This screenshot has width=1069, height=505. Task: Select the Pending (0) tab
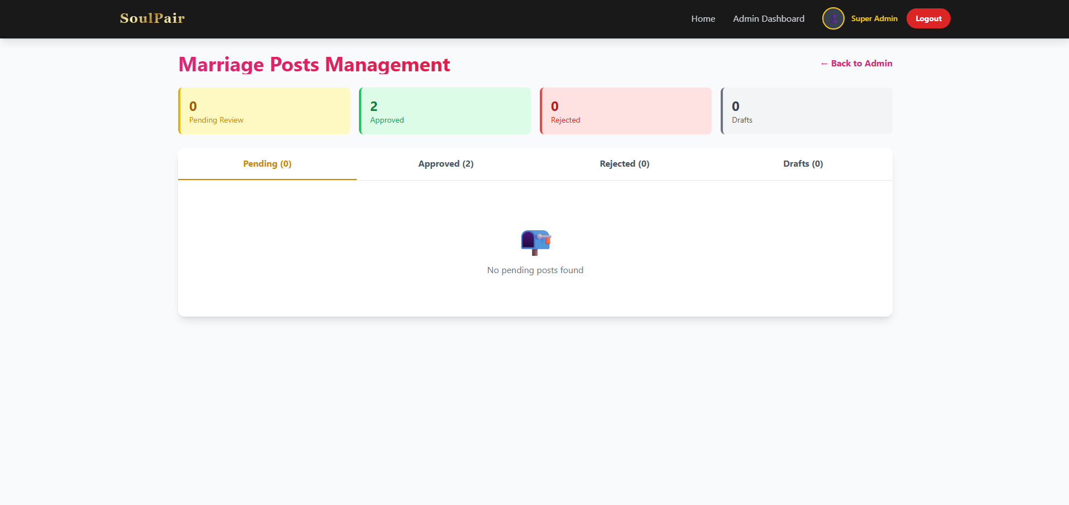tap(267, 164)
